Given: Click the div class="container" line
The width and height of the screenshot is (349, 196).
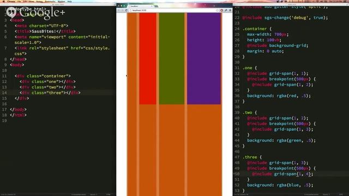Looking at the screenshot, I should tap(43, 76).
